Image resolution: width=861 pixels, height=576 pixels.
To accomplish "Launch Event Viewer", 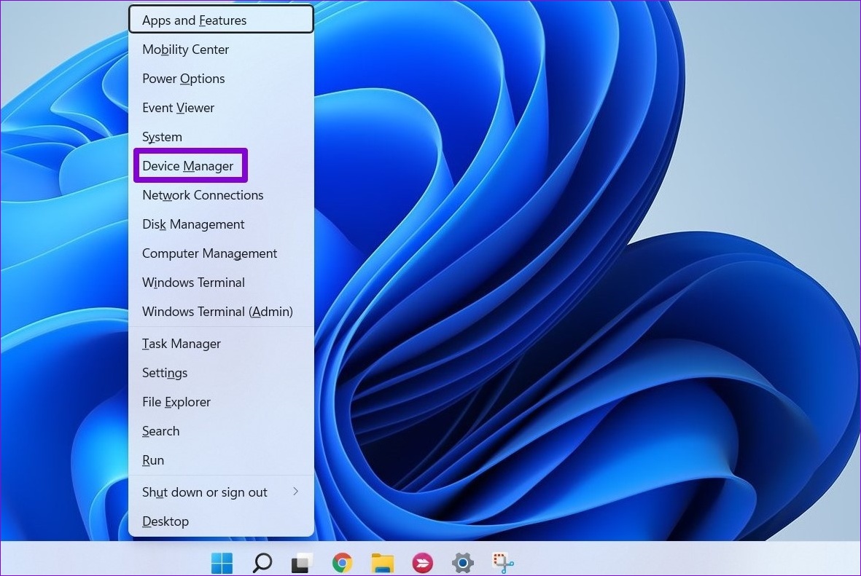I will (x=178, y=108).
